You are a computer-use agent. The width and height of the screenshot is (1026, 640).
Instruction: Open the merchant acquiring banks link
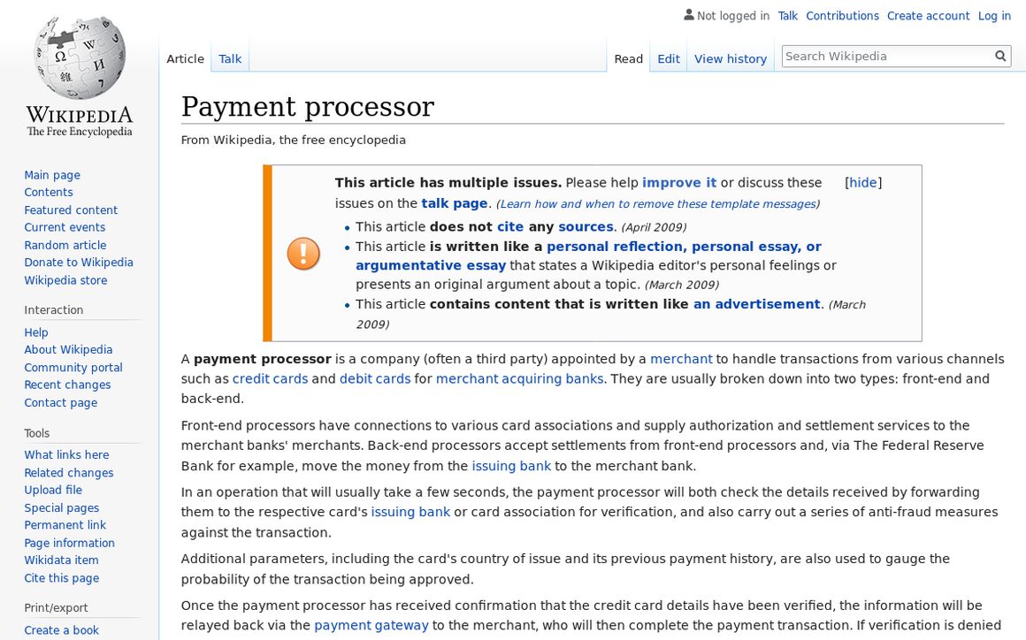click(519, 378)
